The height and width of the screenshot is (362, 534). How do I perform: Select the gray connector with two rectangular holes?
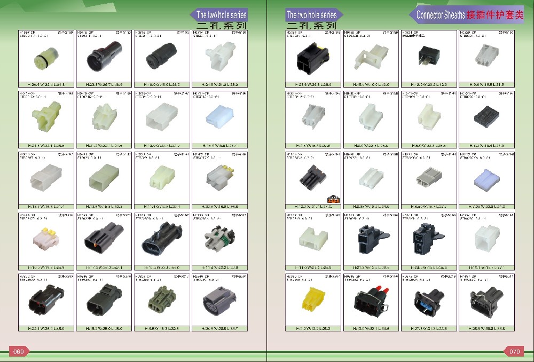coord(429,177)
